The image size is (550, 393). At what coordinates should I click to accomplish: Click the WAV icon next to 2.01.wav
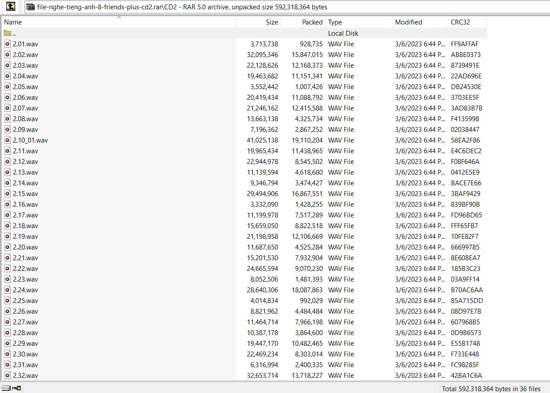tap(8, 44)
